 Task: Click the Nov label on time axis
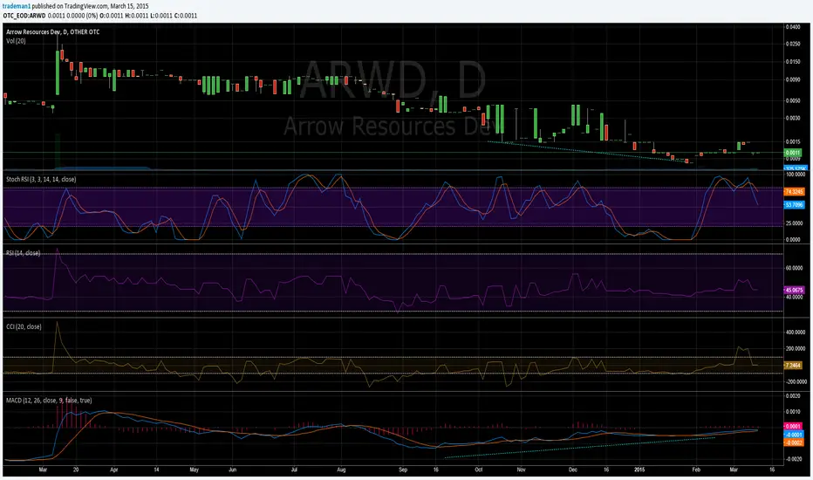click(521, 470)
